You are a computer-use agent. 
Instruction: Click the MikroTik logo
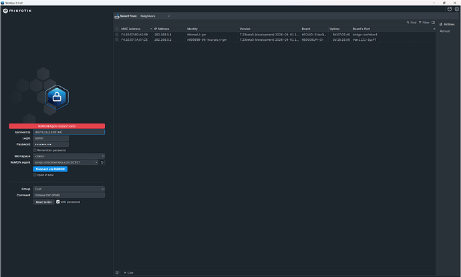(17, 11)
